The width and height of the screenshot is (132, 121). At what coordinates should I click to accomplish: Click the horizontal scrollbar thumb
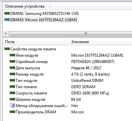pyautogui.click(x=71, y=33)
